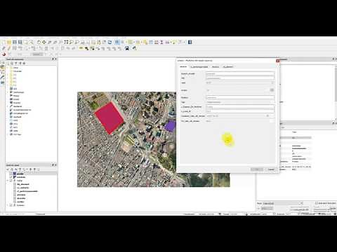Toggle visibility of the highlighted top layer
Screen dimensions: 337x252
(x=11, y=174)
